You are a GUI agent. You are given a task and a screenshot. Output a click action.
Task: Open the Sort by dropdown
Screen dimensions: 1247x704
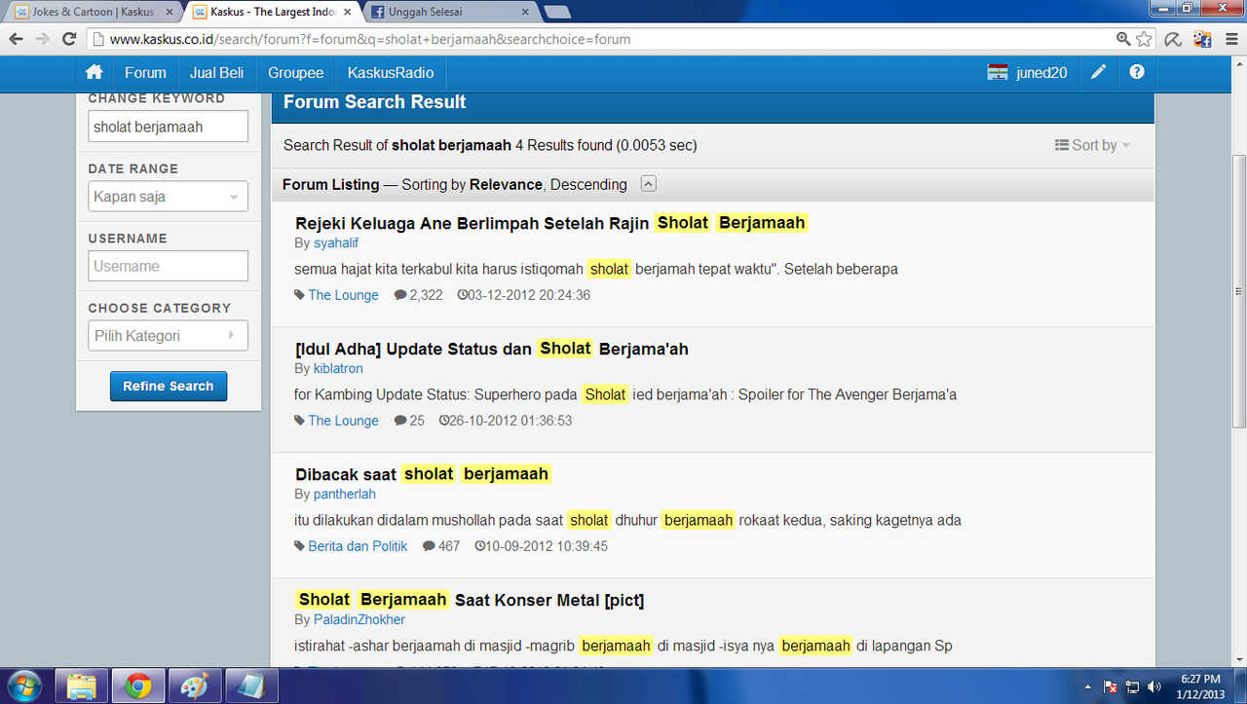point(1092,145)
